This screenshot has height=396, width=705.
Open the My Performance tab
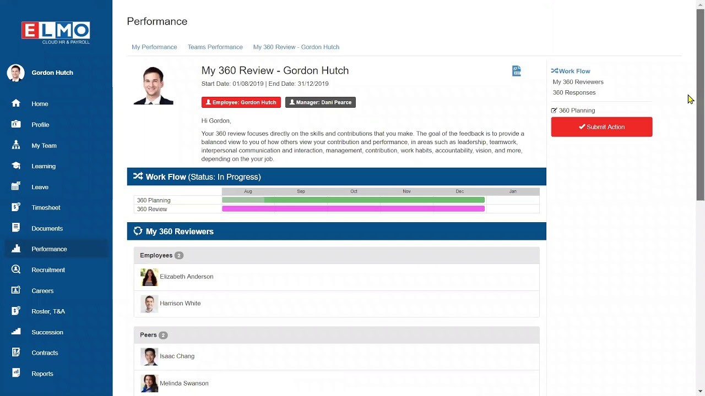click(x=154, y=47)
